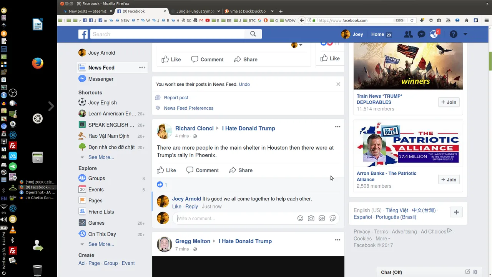Click Undo hide post link

point(244,84)
